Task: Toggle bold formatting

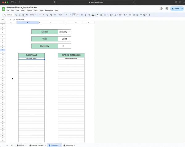Action: 82,15
